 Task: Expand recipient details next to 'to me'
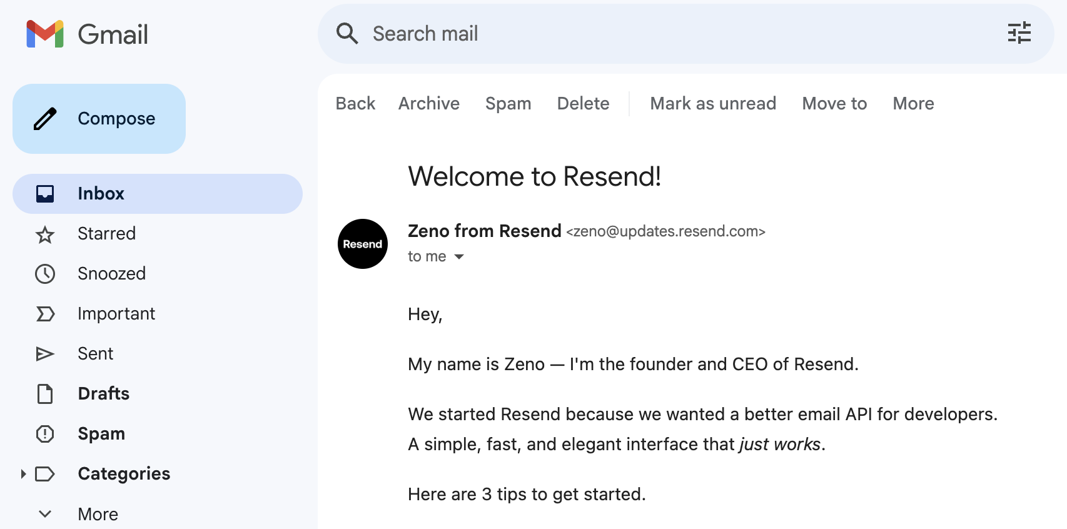[459, 257]
